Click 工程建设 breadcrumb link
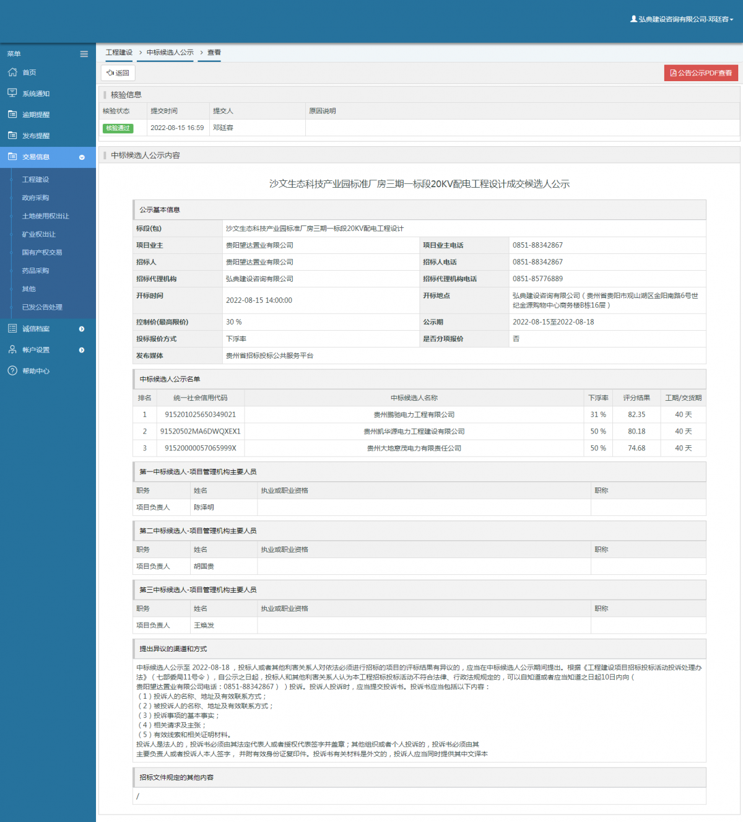The width and height of the screenshot is (743, 822). 119,53
